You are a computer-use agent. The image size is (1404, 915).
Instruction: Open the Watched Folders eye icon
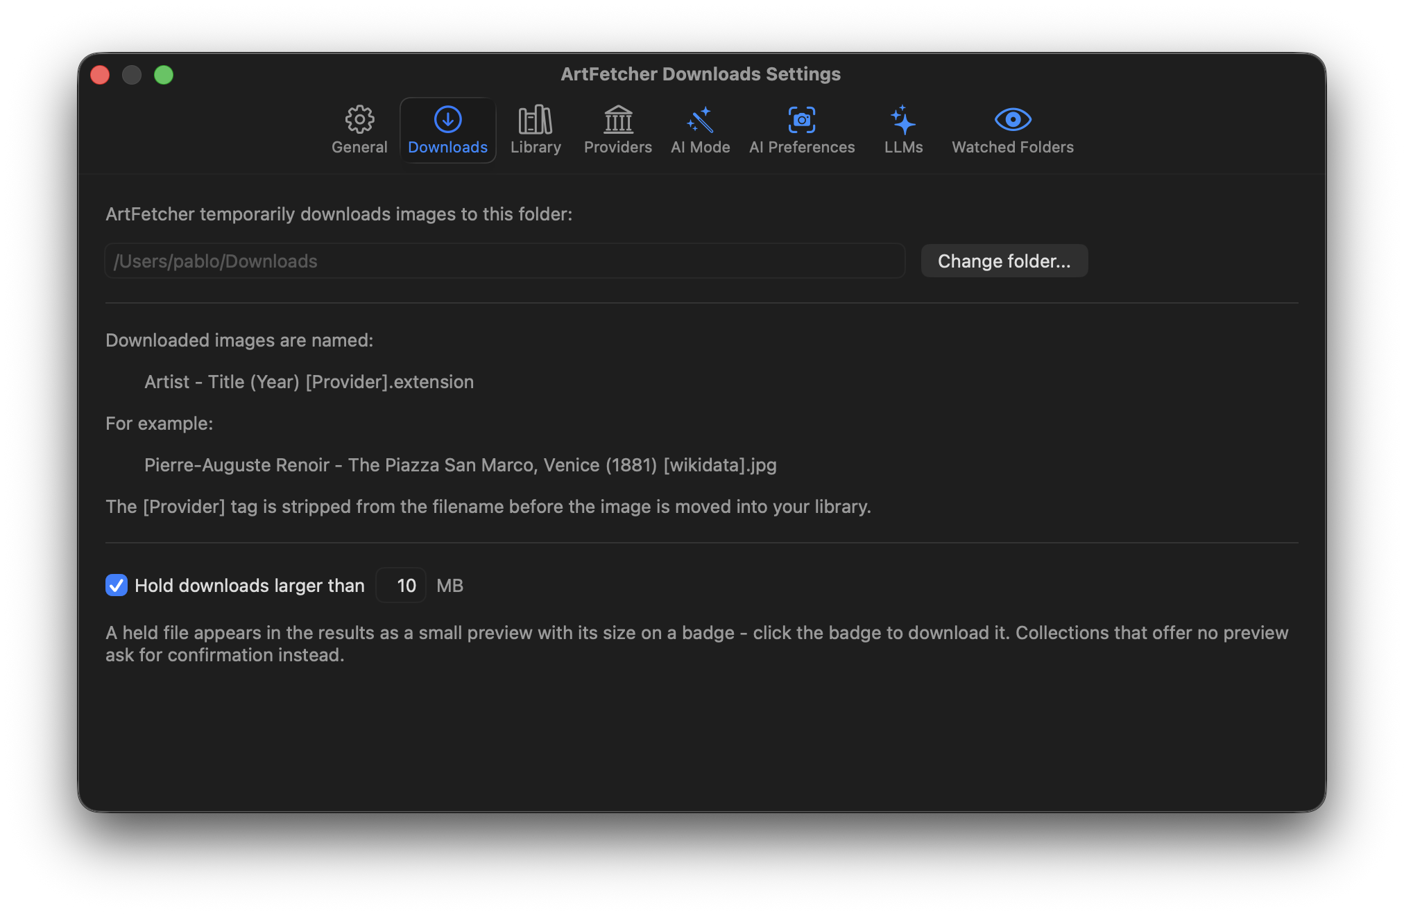click(x=1013, y=120)
